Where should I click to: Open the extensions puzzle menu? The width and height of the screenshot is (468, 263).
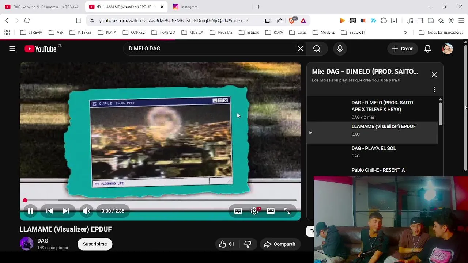click(384, 20)
